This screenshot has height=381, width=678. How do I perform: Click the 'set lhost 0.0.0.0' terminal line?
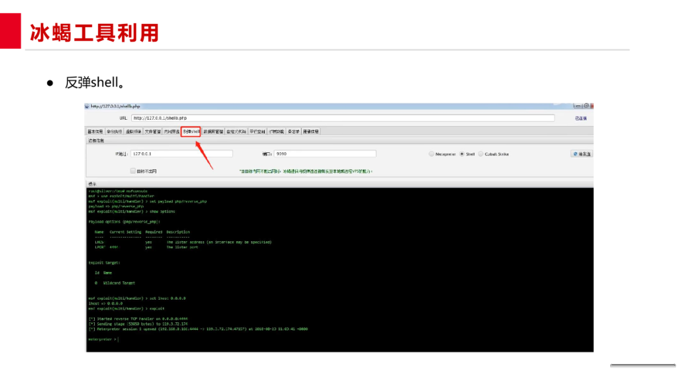[x=137, y=298]
